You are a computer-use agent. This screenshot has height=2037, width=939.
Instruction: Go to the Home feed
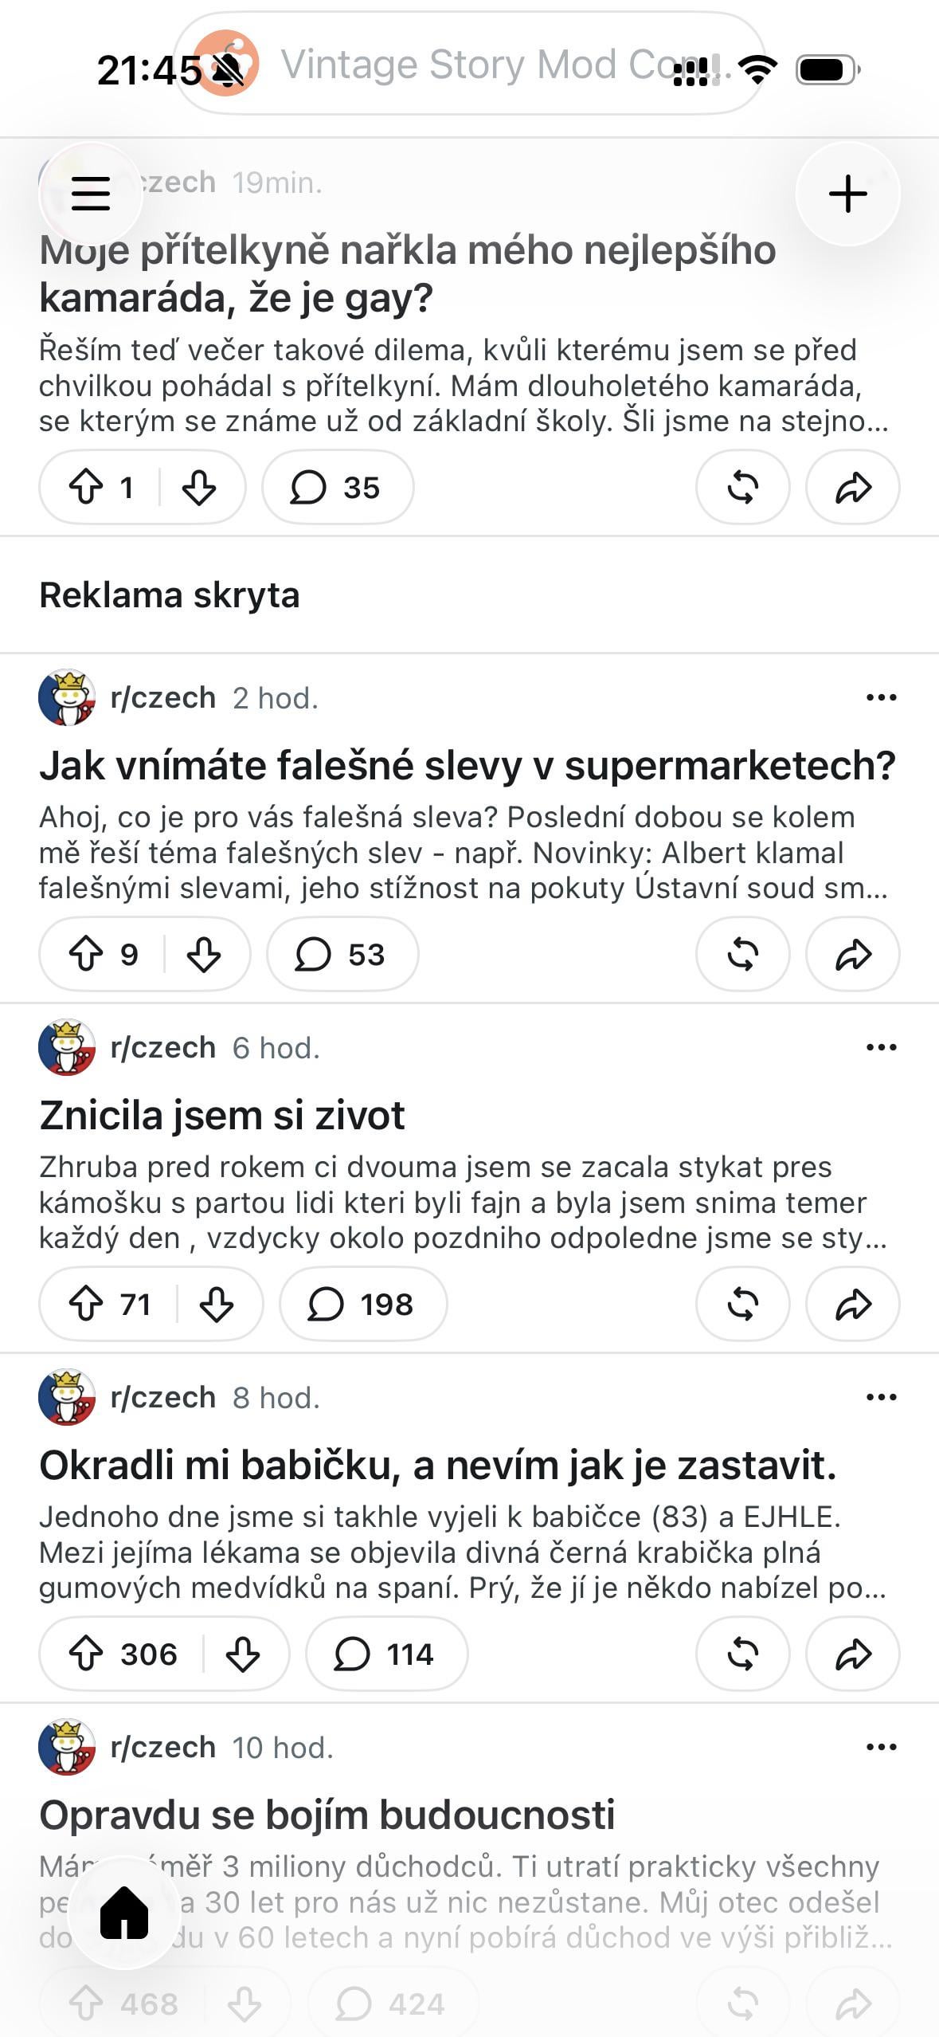click(124, 1911)
